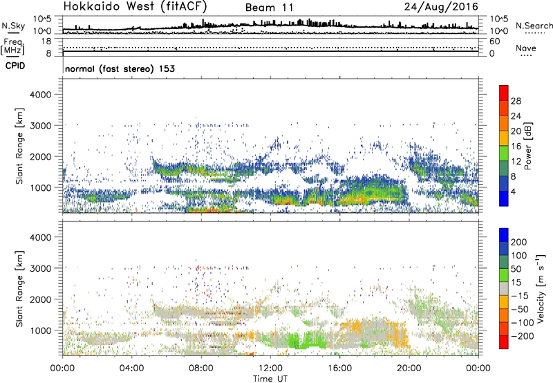Click the '16' Power scale value

(516, 147)
